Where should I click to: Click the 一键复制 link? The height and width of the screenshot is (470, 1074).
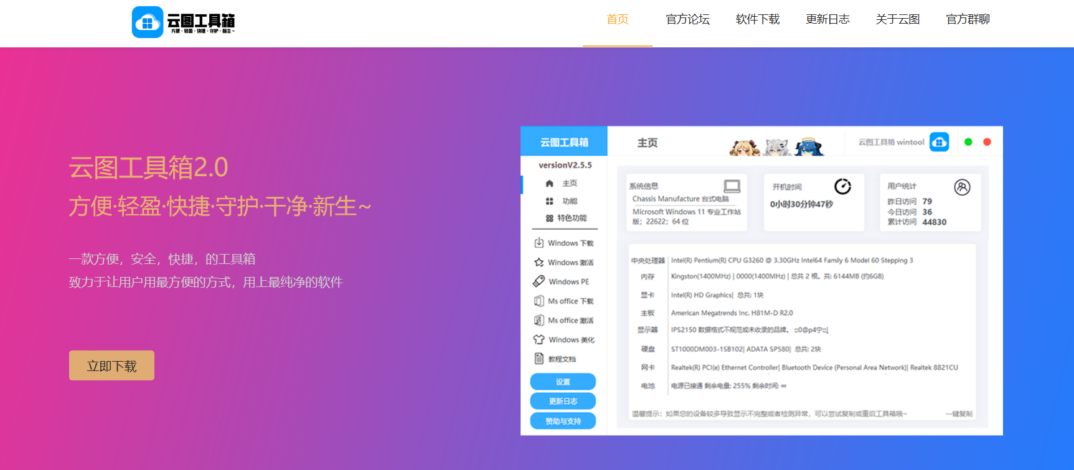[959, 413]
